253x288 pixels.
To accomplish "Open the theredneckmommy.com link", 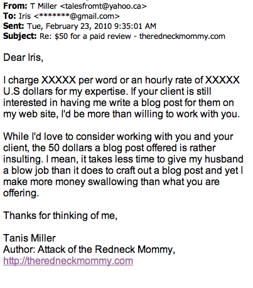I will coord(68,261).
